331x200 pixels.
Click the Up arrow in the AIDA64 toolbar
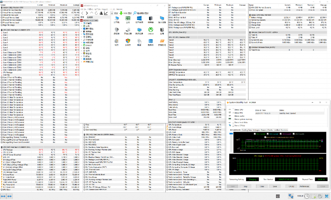click(92, 13)
